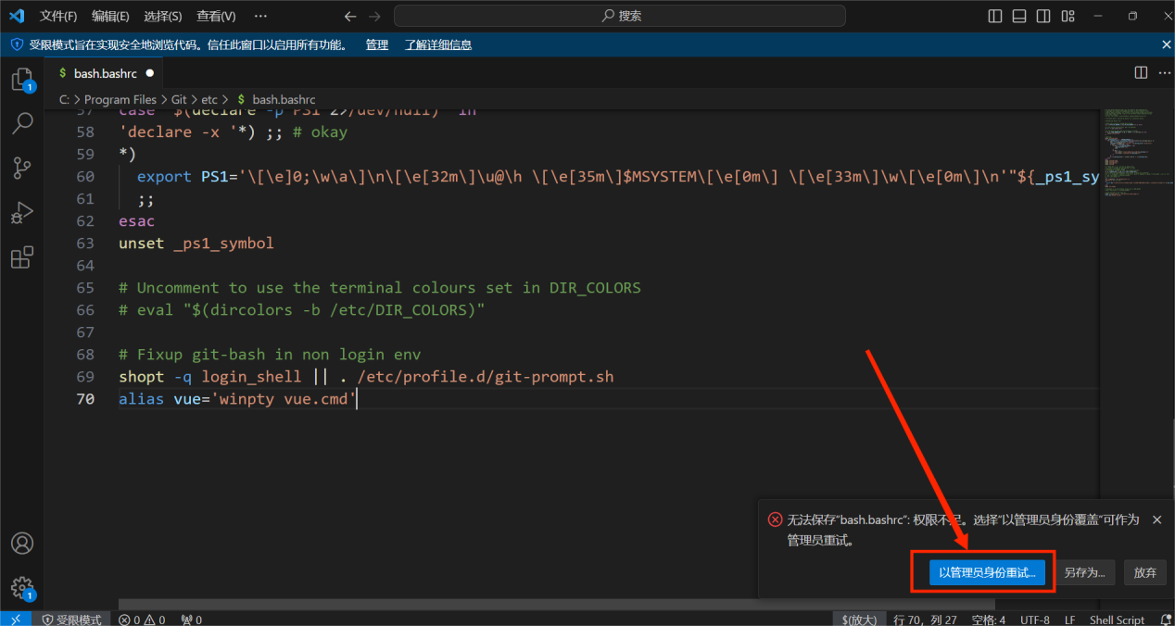Open the ports indicator showing 0
Screen dimensions: 1175x626
point(191,620)
